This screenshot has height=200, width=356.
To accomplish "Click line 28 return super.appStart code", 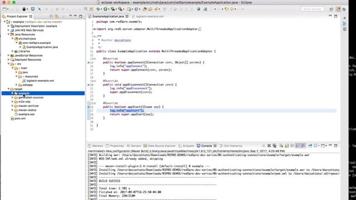I will click(132, 114).
